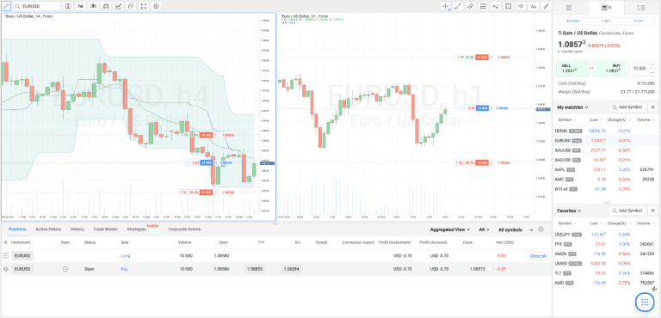Select AAPL row in watchlist
The height and width of the screenshot is (318, 661).
tap(606, 169)
